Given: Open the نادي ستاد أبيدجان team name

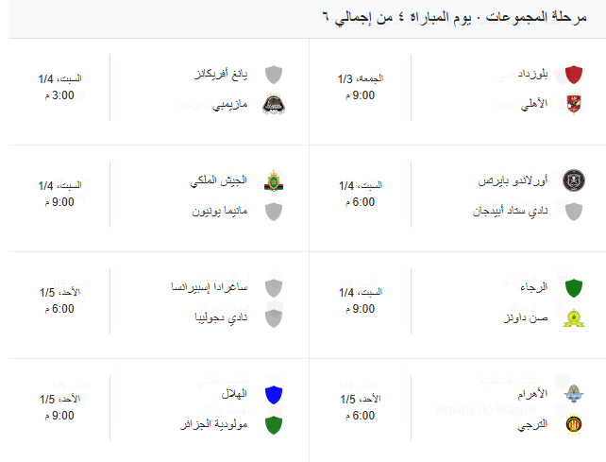Looking at the screenshot, I should pos(510,211).
